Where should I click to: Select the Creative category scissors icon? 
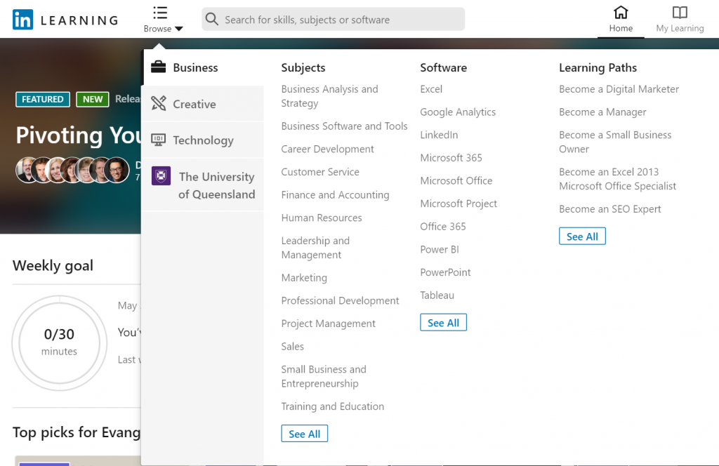point(159,103)
